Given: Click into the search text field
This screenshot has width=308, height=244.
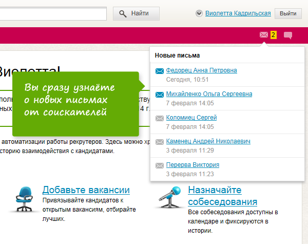Looking at the screenshot, I should pyautogui.click(x=51, y=13).
